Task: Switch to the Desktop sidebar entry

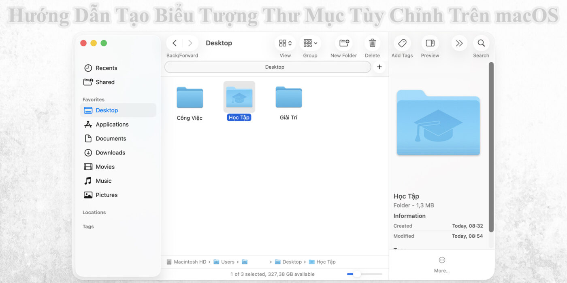Action: click(107, 110)
